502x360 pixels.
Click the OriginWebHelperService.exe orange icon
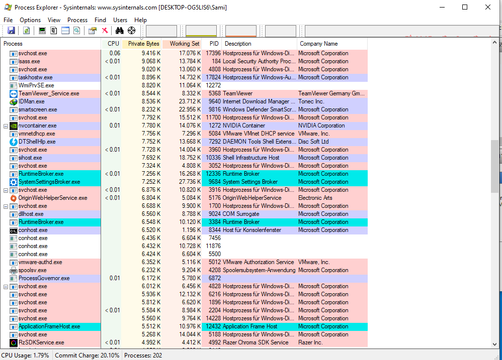coord(14,198)
